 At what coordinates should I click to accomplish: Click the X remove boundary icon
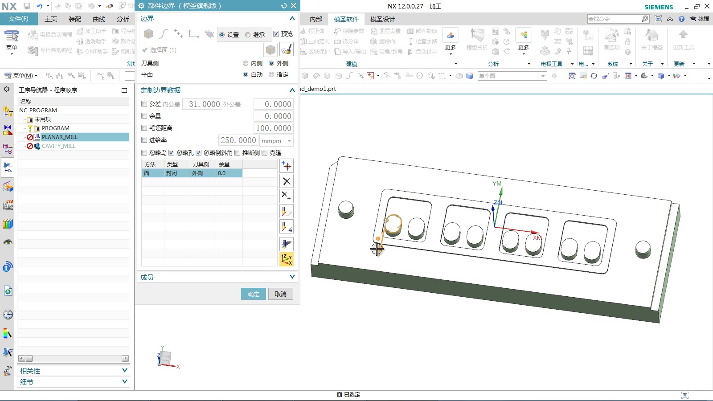point(287,181)
